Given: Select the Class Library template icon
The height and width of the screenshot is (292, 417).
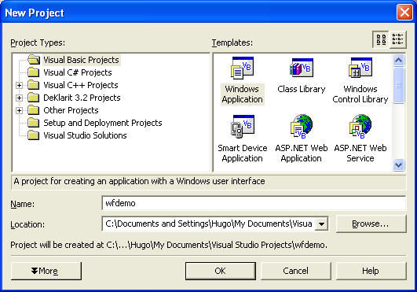Looking at the screenshot, I should click(x=302, y=67).
